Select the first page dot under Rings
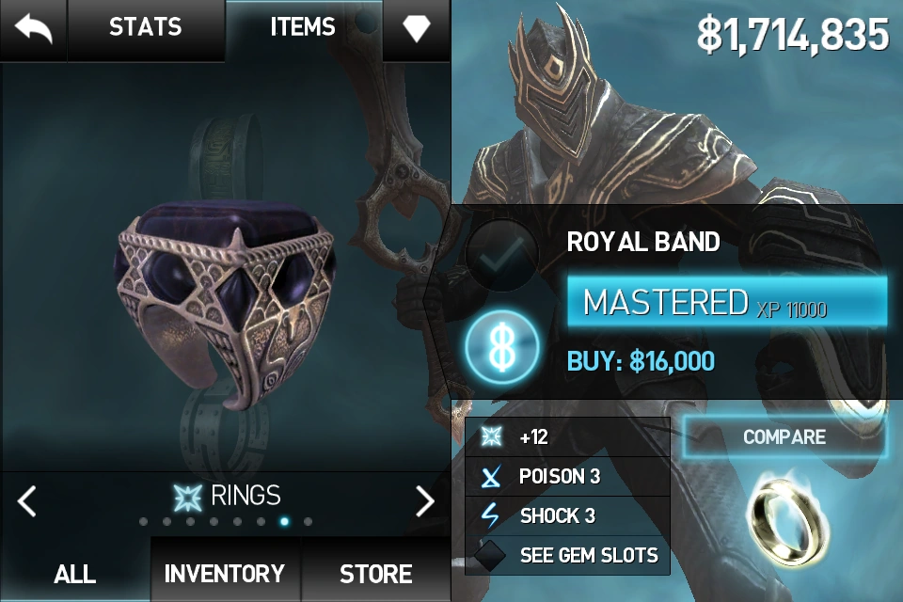 pyautogui.click(x=143, y=521)
